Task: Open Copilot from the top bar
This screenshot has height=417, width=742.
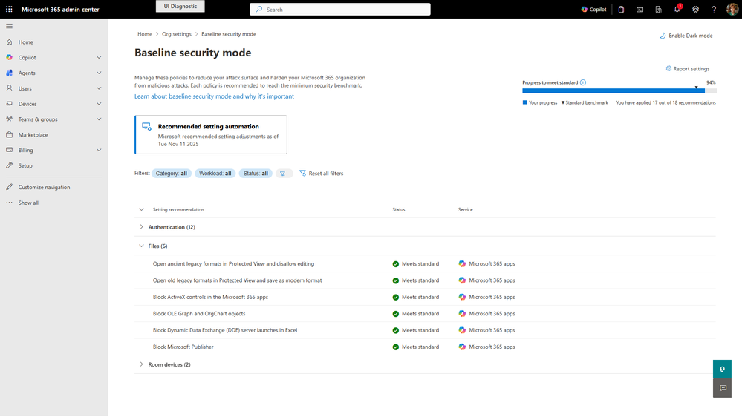Action: [593, 9]
